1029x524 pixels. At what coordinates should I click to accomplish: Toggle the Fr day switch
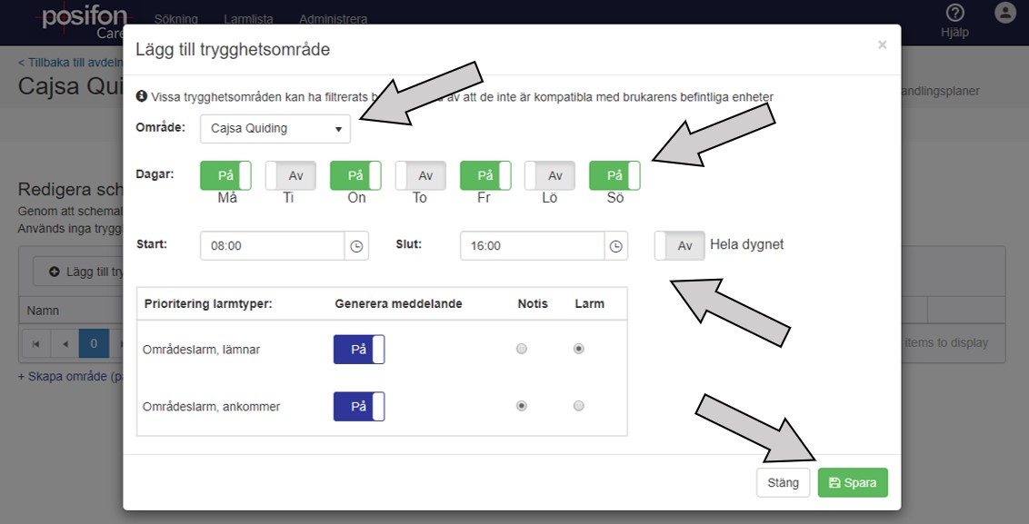(485, 176)
